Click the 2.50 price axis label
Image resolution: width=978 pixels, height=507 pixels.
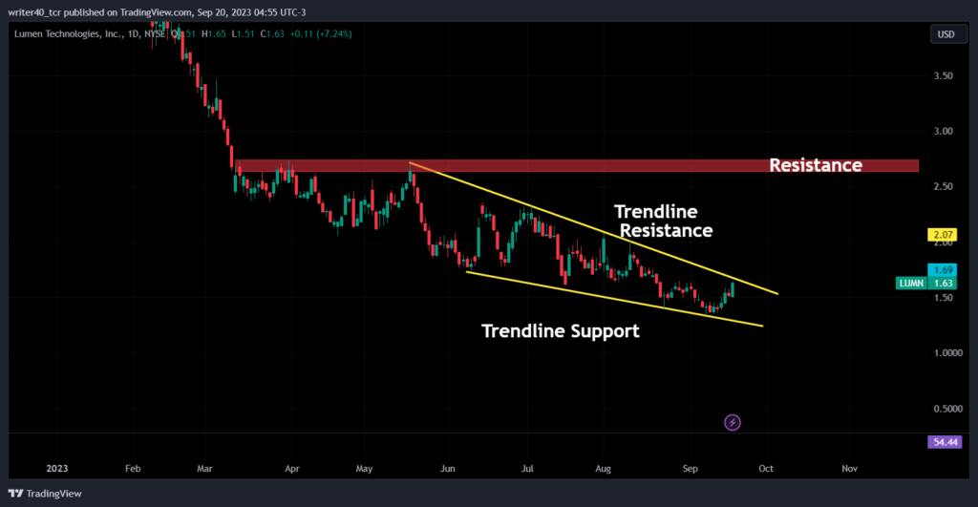(943, 186)
